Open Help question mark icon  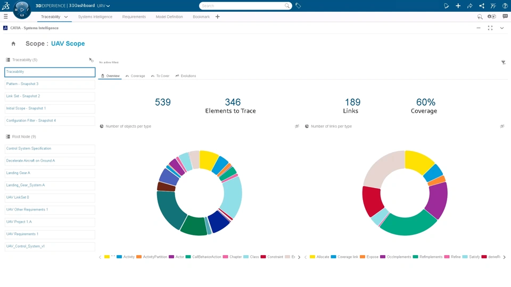[505, 5]
